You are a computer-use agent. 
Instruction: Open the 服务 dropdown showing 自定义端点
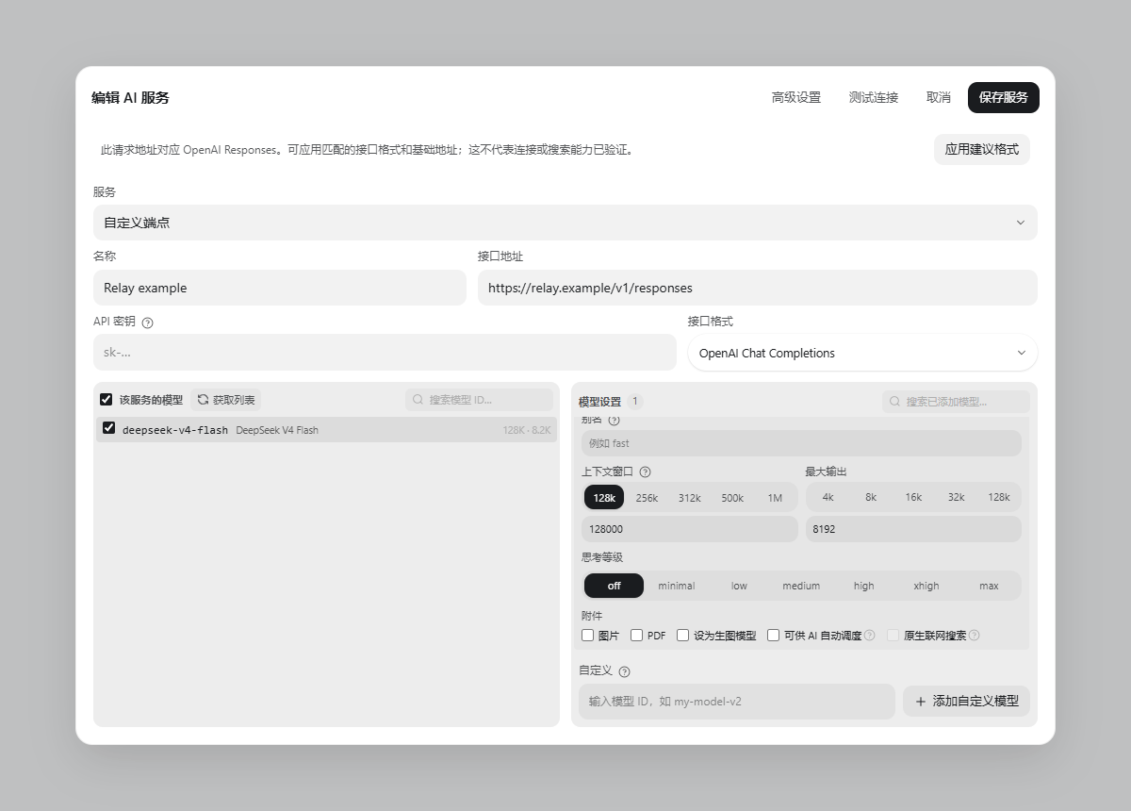pyautogui.click(x=565, y=223)
